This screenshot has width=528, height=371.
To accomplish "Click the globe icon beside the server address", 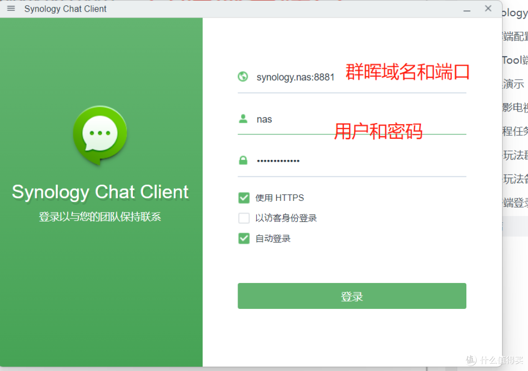I will 243,77.
